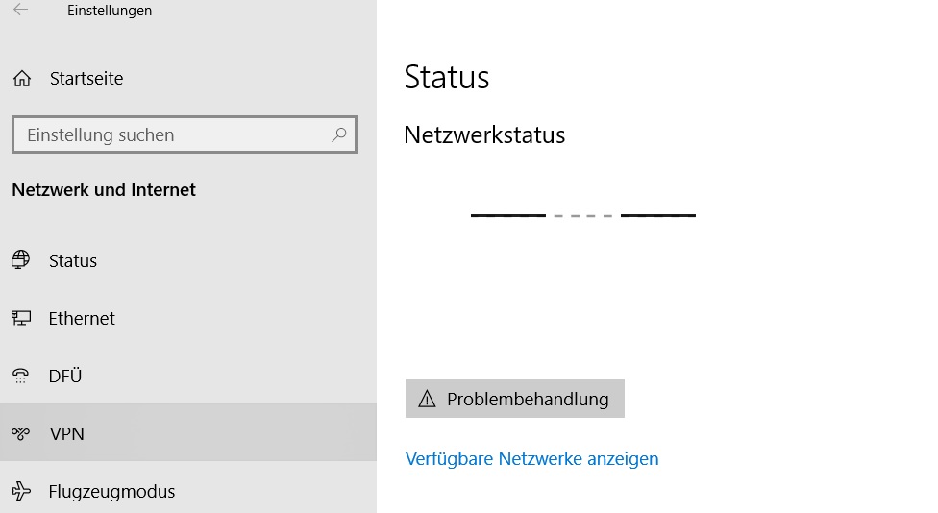This screenshot has width=938, height=513.
Task: Open Verfügbare Netzwerke anzeigen link
Action: click(531, 458)
